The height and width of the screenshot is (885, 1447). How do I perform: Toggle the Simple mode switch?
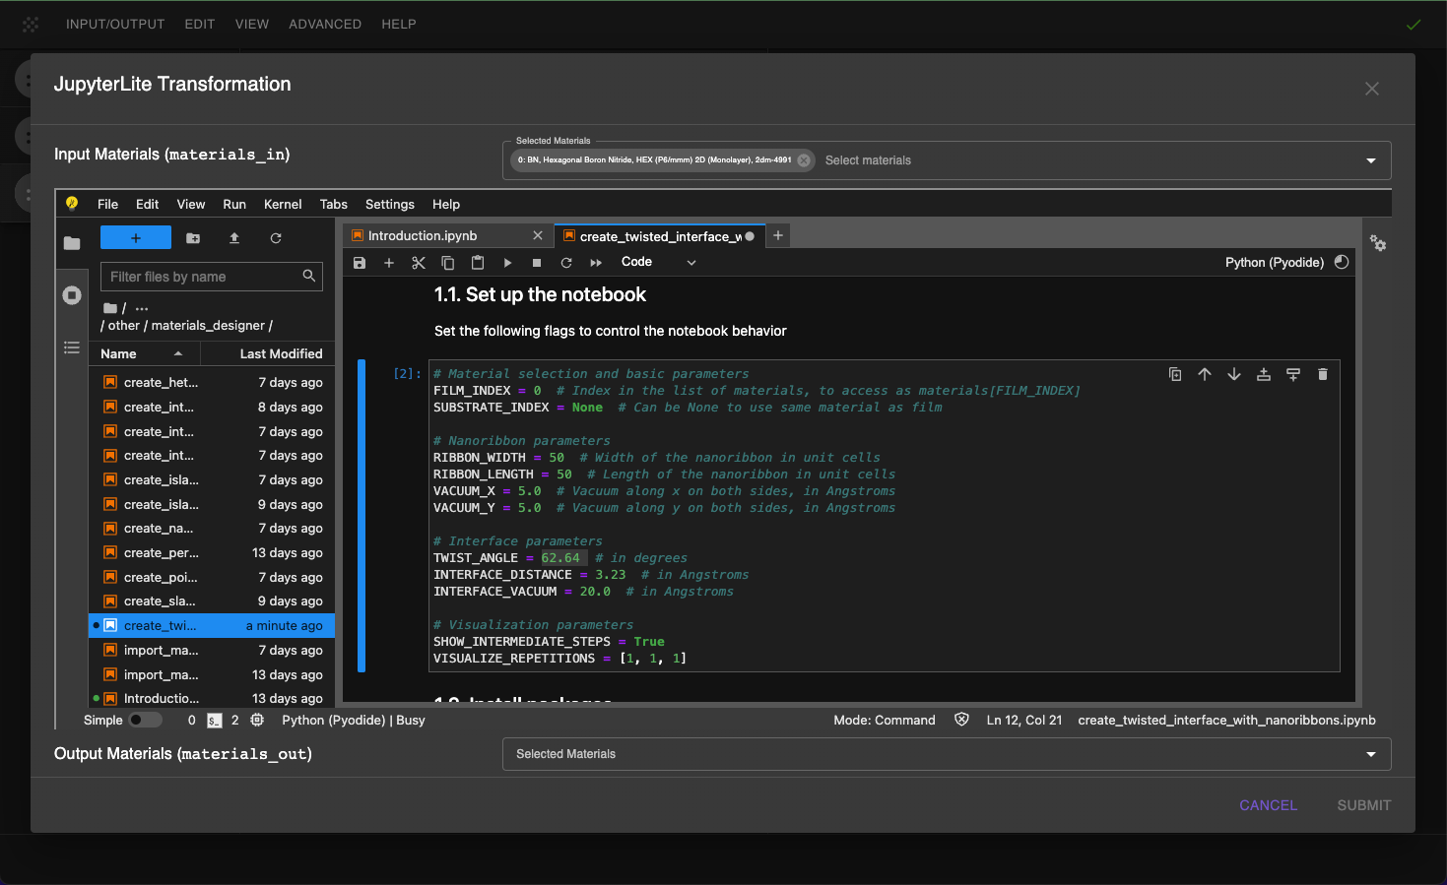(145, 720)
